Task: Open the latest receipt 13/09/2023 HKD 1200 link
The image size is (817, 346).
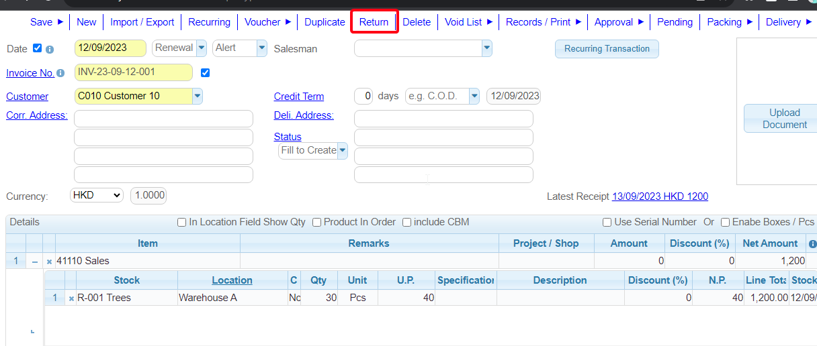Action: pos(660,196)
